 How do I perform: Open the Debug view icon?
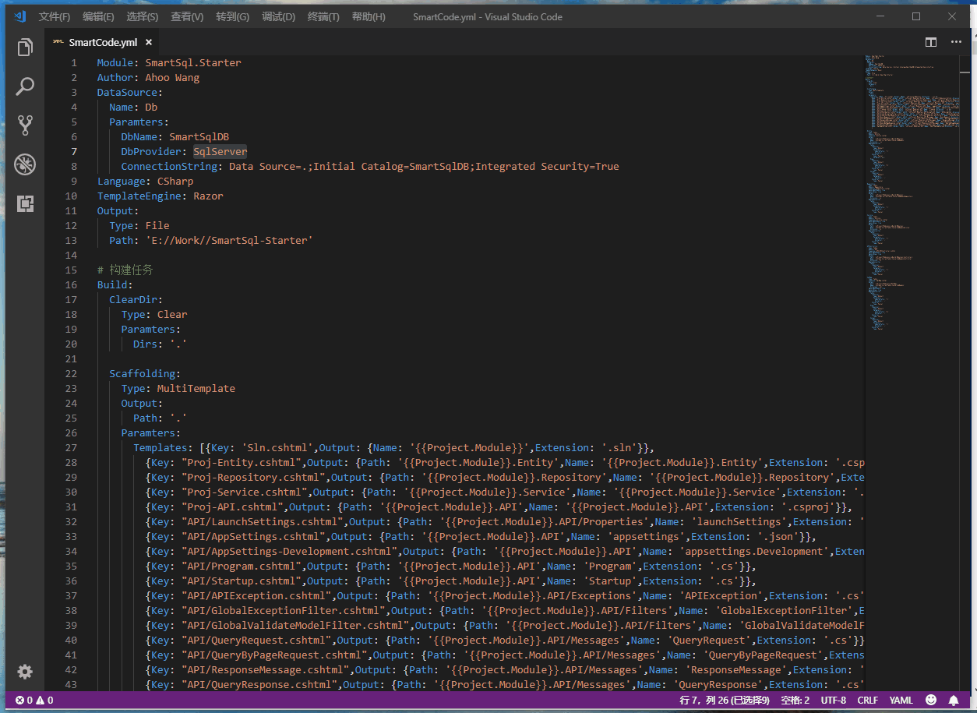click(x=24, y=164)
